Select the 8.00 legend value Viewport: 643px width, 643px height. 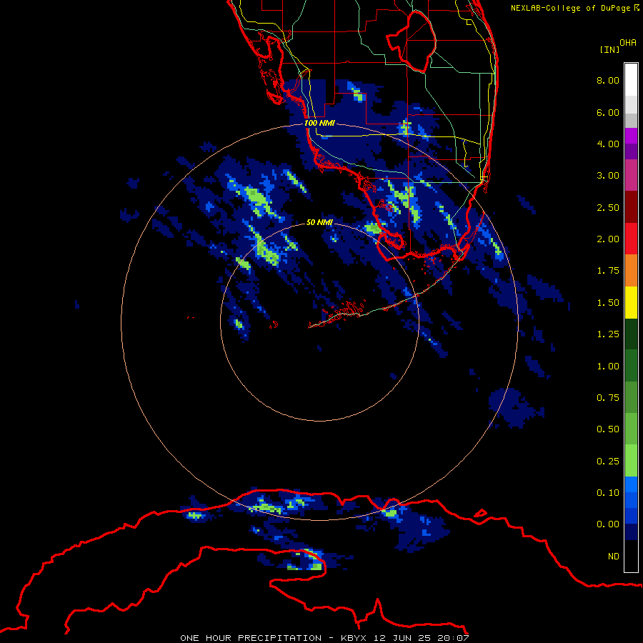pos(608,80)
